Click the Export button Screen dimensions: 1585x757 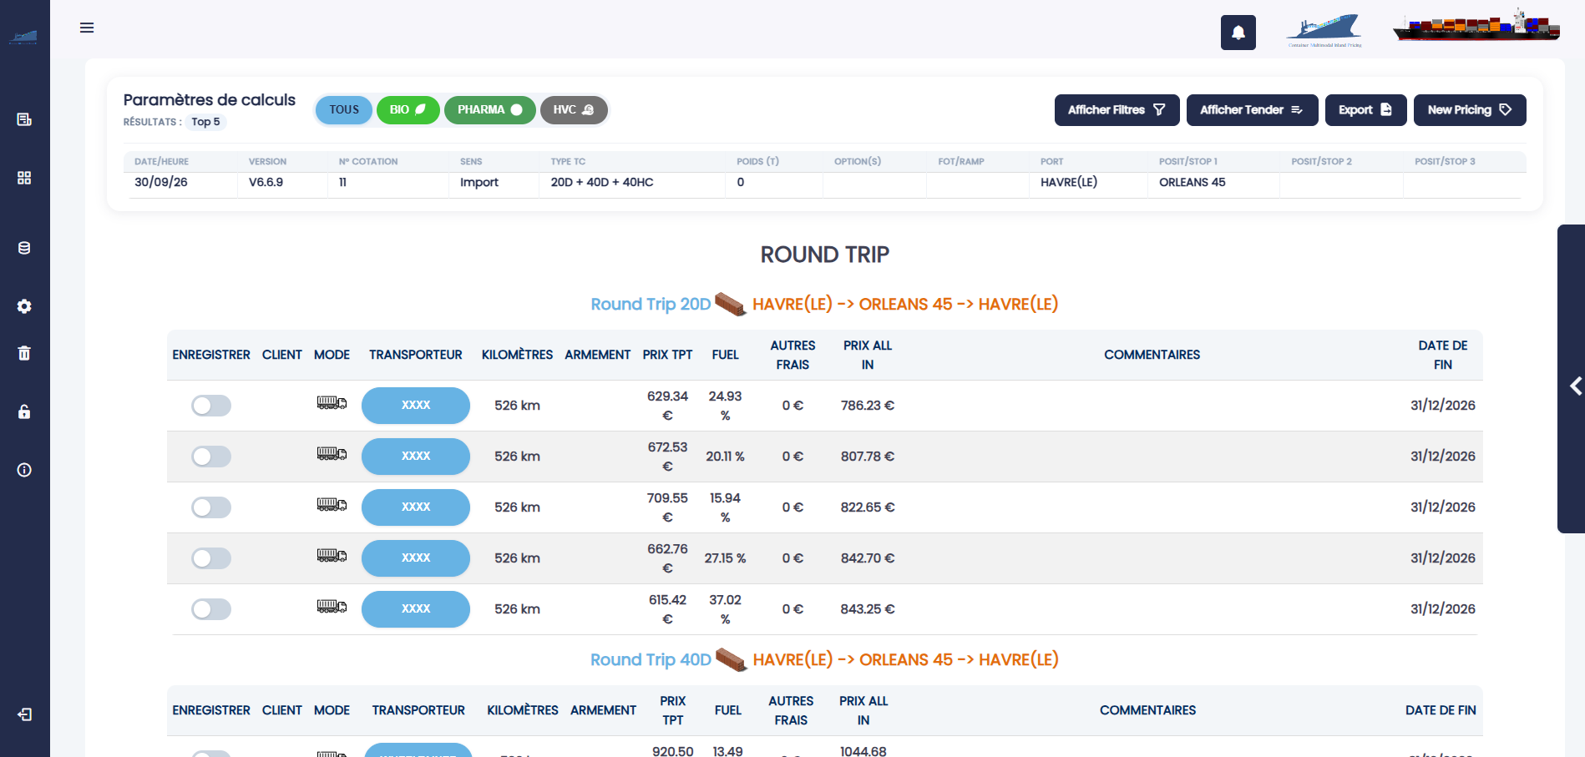click(x=1365, y=110)
